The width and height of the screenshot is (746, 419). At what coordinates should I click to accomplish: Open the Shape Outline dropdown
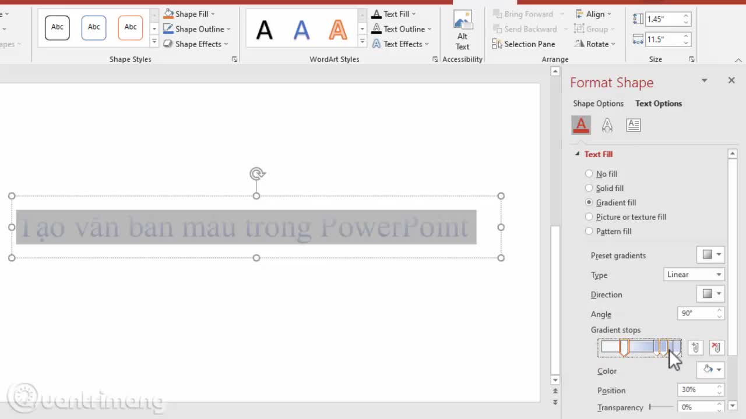[x=197, y=29]
